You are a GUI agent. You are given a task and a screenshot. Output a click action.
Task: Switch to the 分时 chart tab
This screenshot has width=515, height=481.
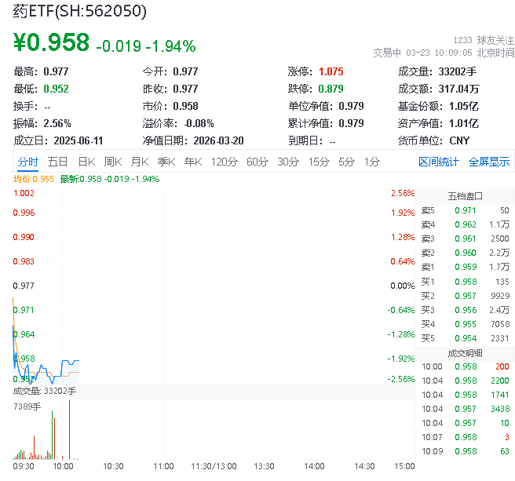click(x=28, y=162)
